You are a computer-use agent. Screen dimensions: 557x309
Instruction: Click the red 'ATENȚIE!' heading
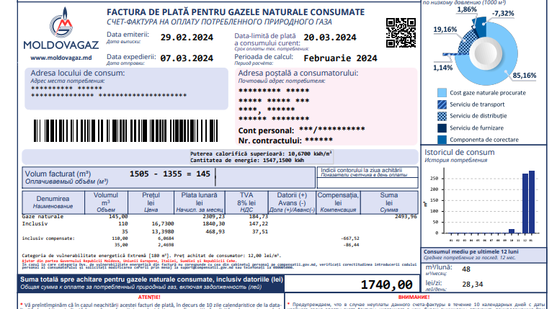coord(149,297)
